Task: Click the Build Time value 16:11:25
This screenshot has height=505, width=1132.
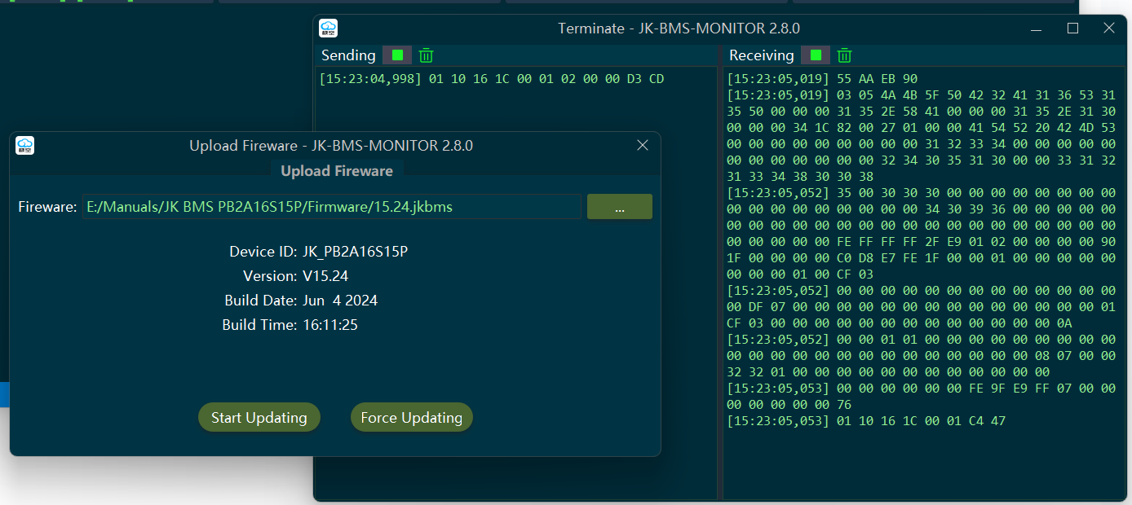Action: pos(330,325)
